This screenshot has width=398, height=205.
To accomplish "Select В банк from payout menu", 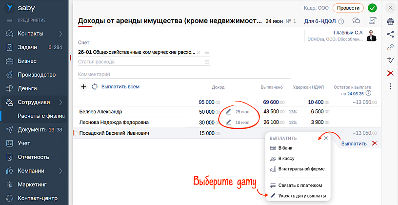I will pyautogui.click(x=285, y=148).
